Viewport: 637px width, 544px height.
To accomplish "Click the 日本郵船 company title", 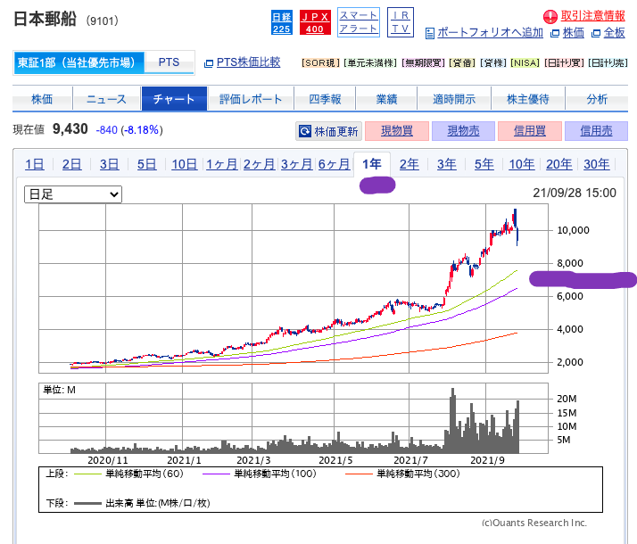I will (x=45, y=19).
